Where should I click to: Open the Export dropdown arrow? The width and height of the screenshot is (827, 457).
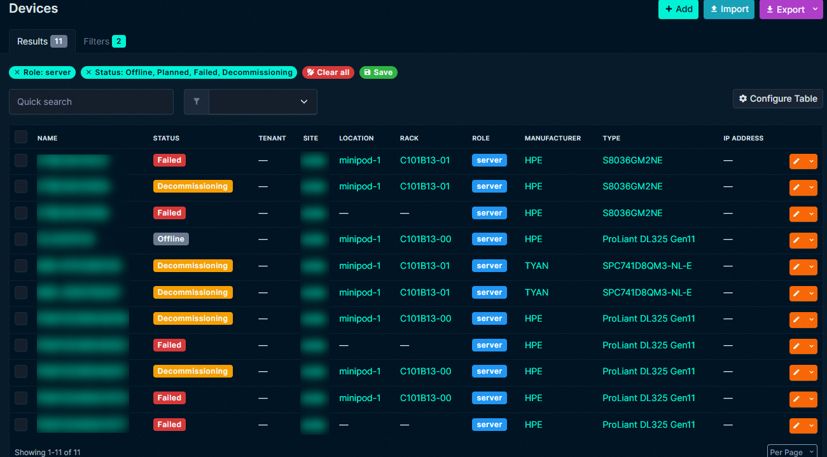click(x=815, y=10)
